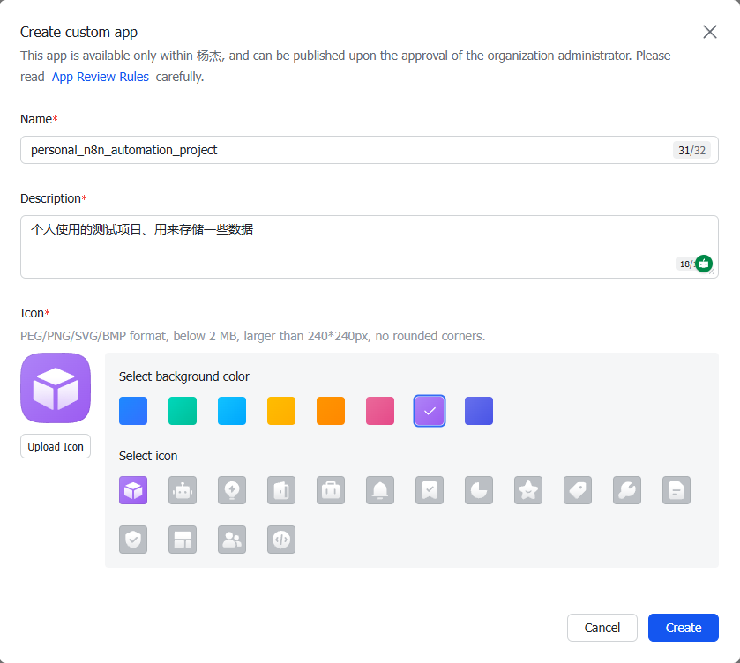740x663 pixels.
Task: Select the robot icon
Action: 183,490
